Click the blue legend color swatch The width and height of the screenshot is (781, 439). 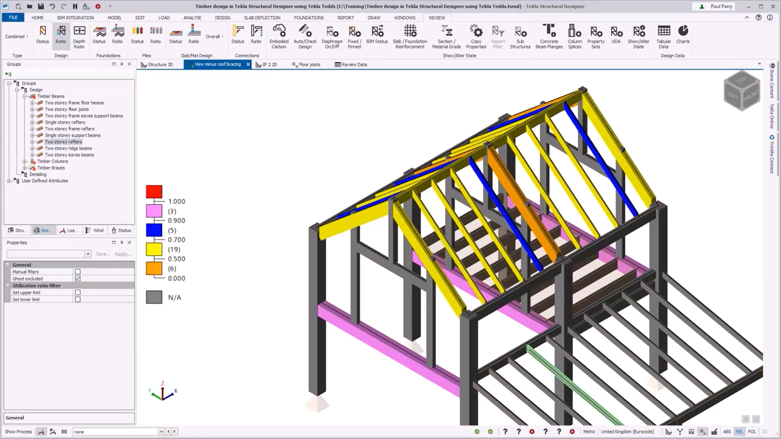click(x=154, y=230)
